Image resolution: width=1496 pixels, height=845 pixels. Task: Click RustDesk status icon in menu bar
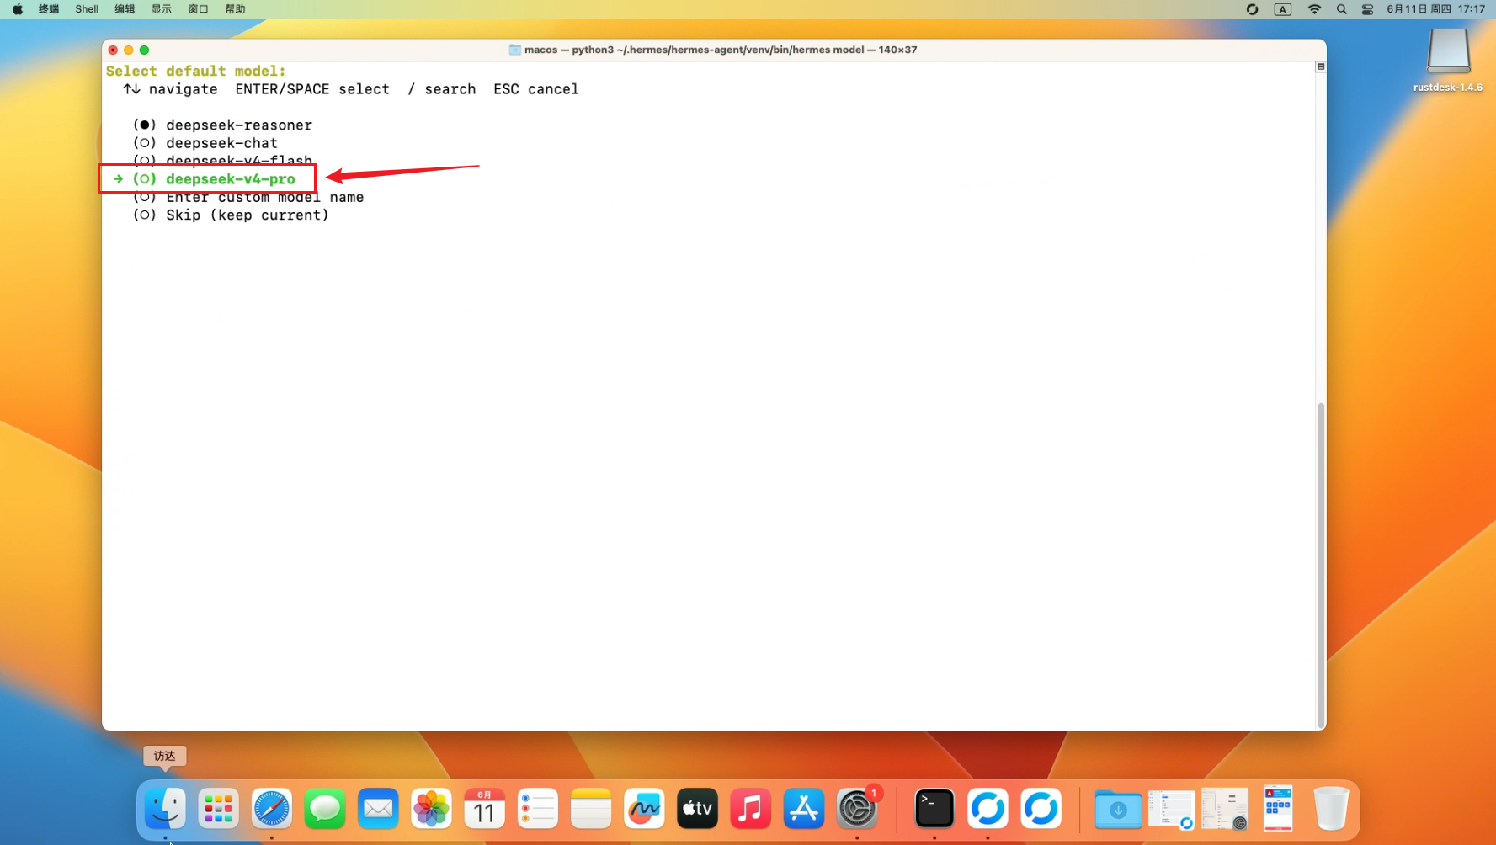tap(1252, 9)
